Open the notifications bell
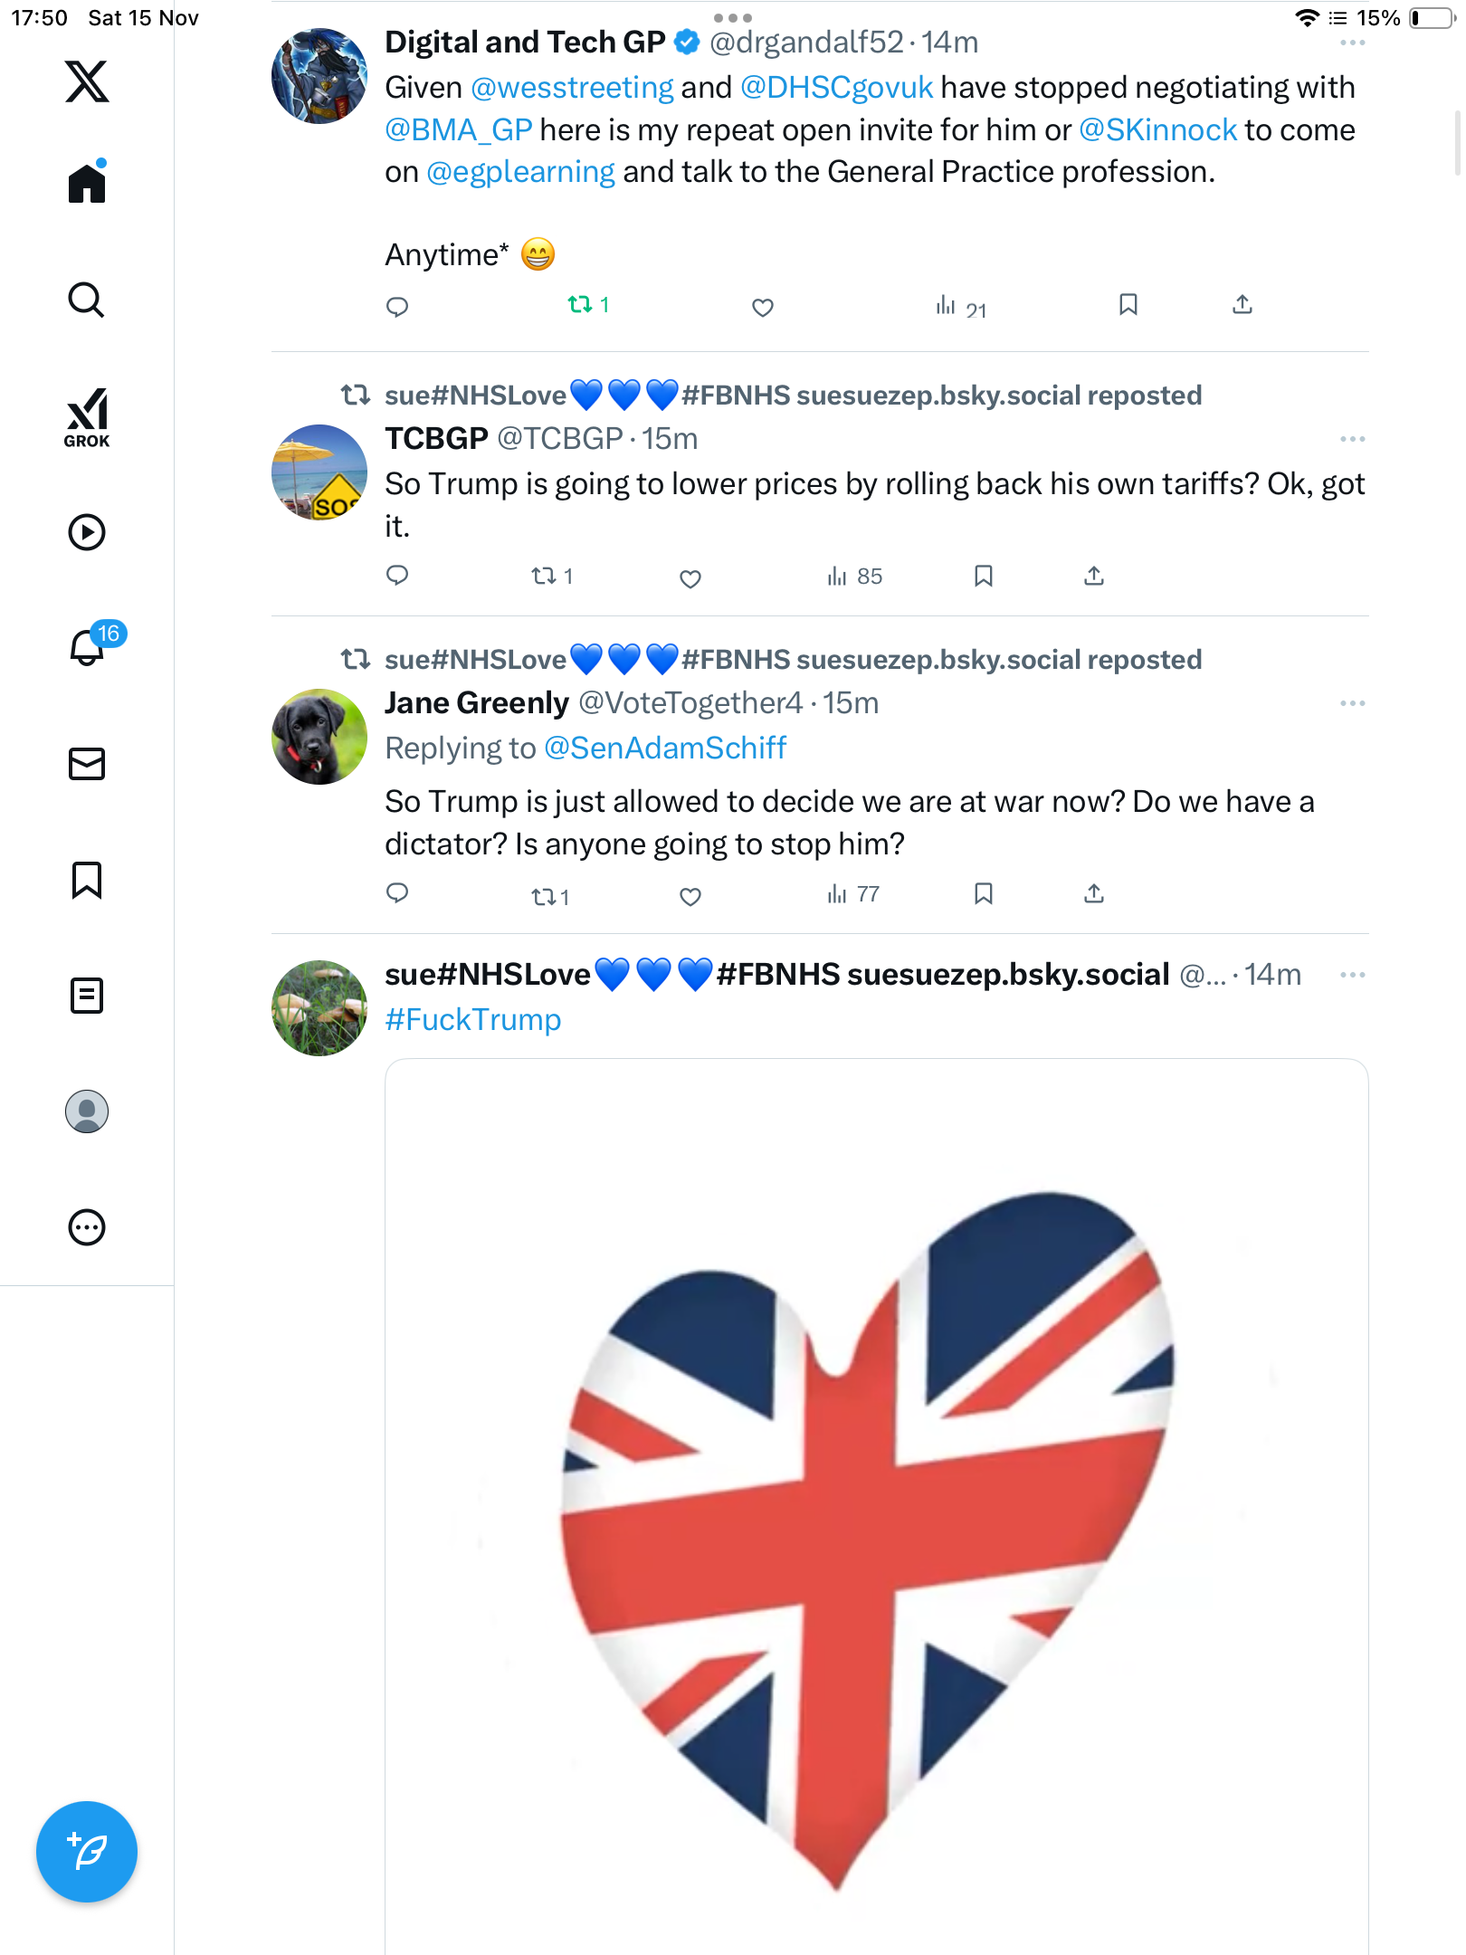Screen dimensions: 1466x1955 [87, 647]
